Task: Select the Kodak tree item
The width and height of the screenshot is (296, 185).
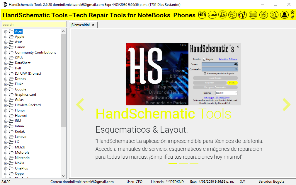Action: coord(20,131)
